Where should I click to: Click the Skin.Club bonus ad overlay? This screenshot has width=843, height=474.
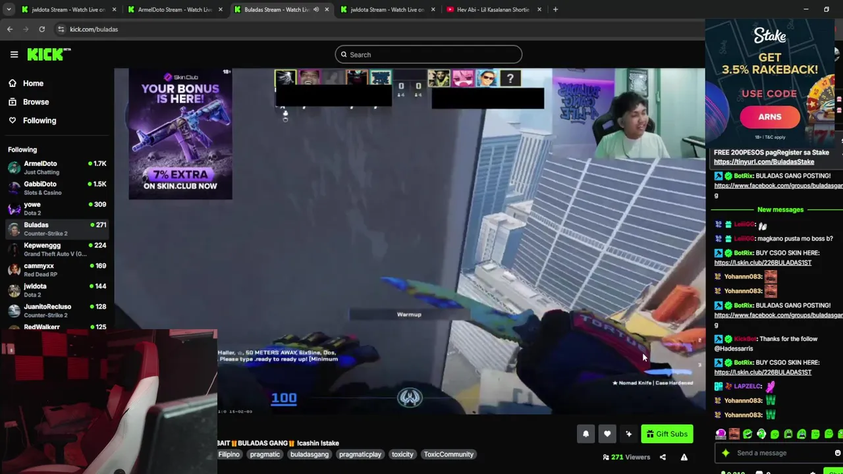pyautogui.click(x=180, y=134)
